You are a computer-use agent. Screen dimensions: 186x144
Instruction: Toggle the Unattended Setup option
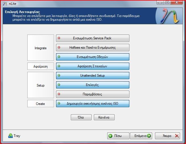92,76
